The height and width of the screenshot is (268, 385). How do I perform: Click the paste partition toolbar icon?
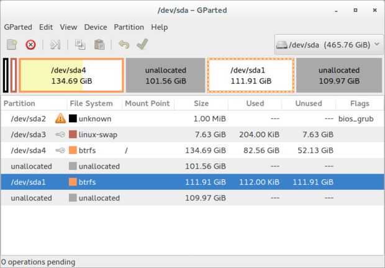pos(99,44)
